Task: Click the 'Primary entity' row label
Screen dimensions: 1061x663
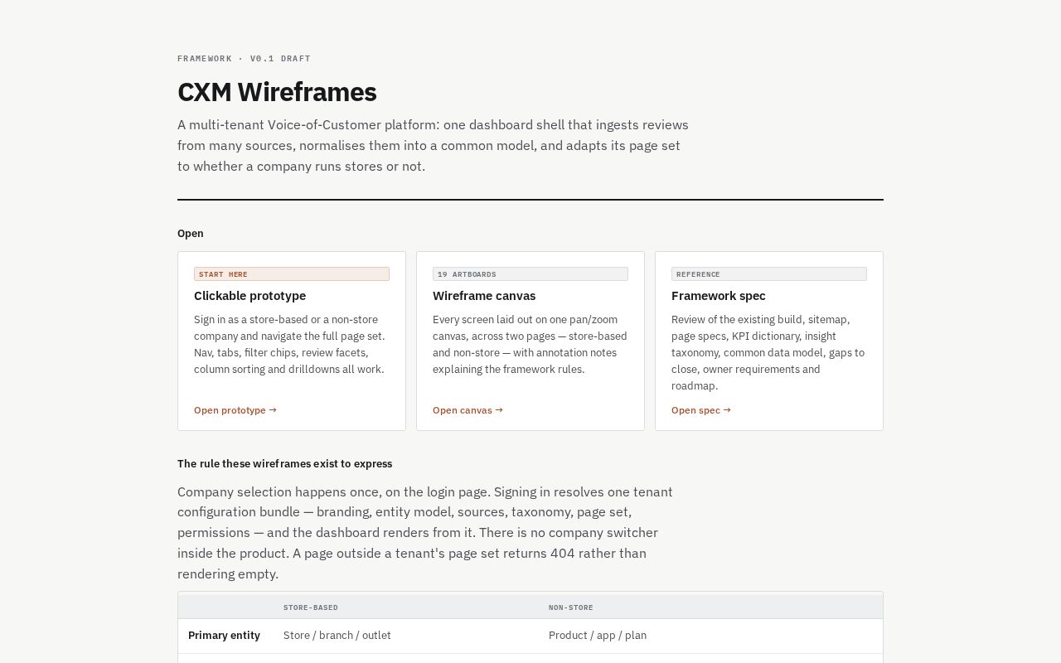Action: click(x=224, y=636)
